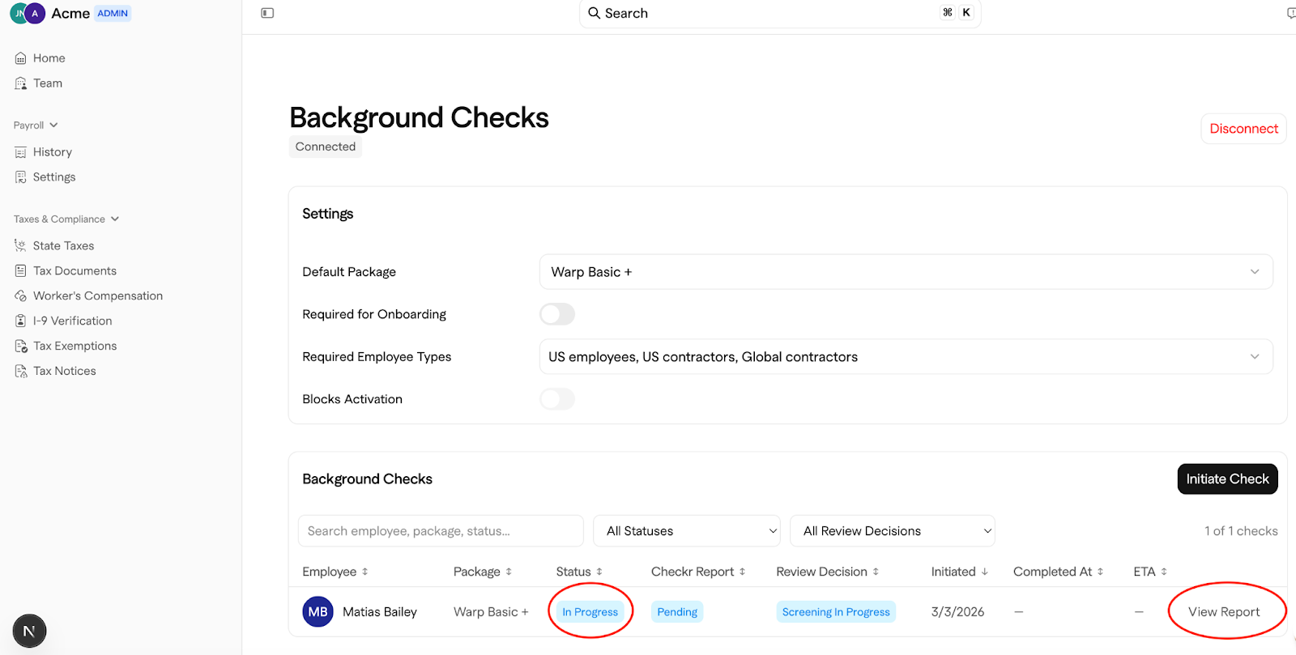Click the Team icon in sidebar

pos(20,83)
